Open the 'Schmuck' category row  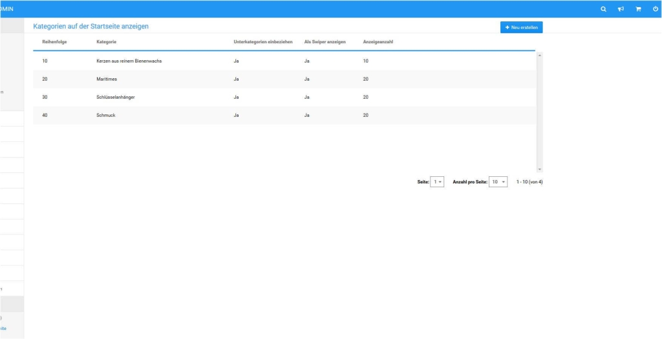pyautogui.click(x=105, y=115)
